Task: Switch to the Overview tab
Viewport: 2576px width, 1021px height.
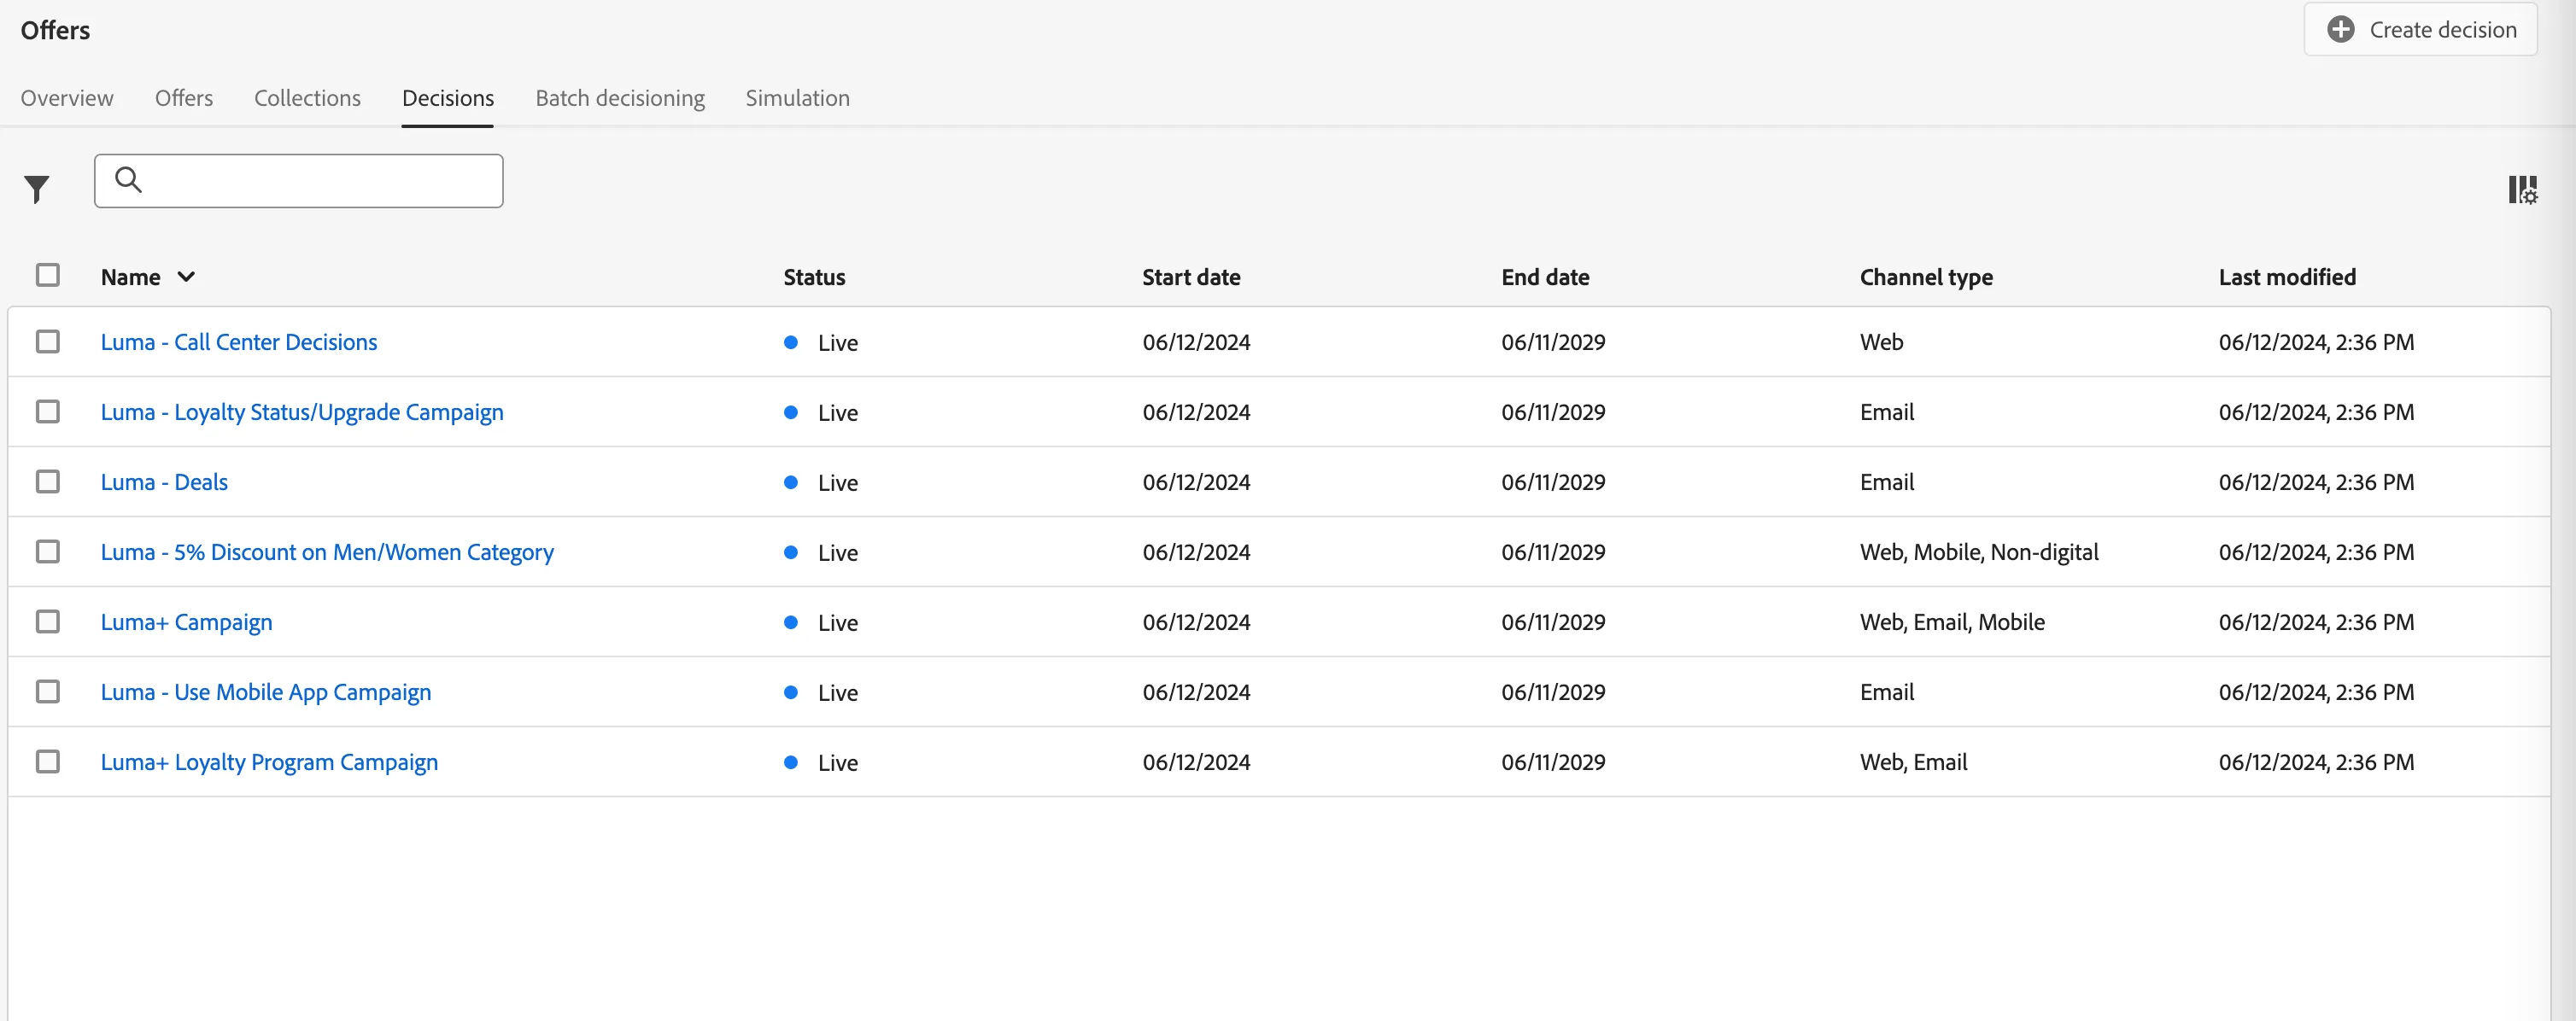Action: point(67,98)
